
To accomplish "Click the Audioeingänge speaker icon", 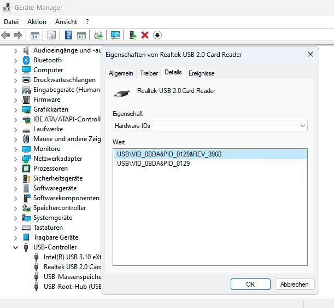I will [x=26, y=50].
